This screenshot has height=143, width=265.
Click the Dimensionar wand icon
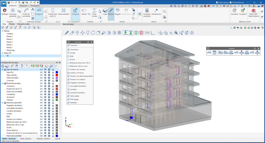tap(156, 11)
